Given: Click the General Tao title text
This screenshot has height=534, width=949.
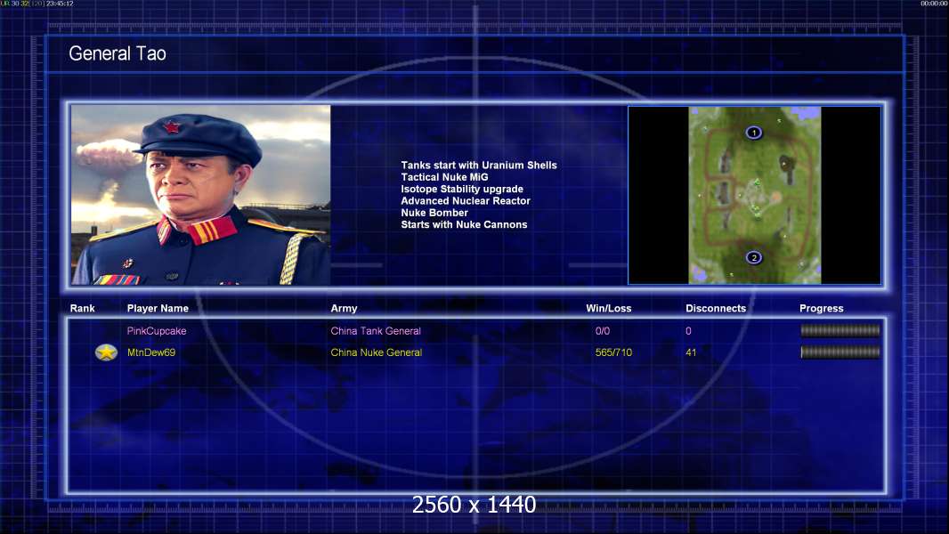Looking at the screenshot, I should pos(118,53).
